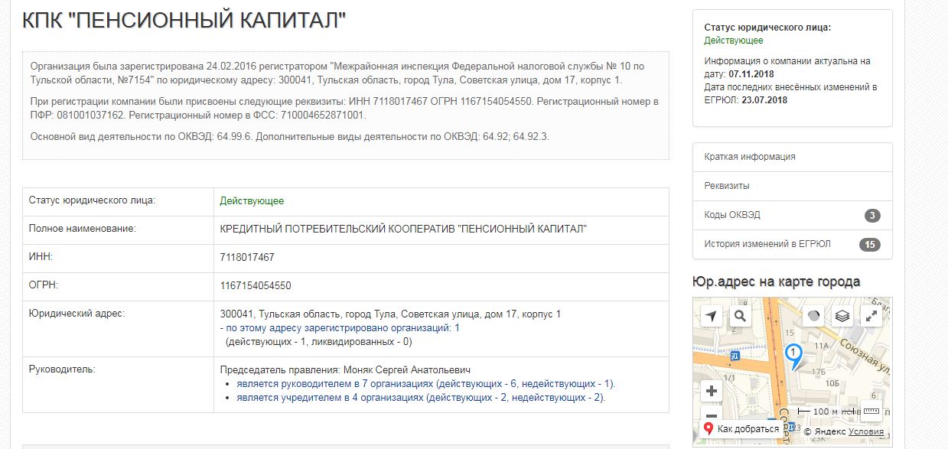
Task: Click the bus stop icon on the map
Action: pyautogui.click(x=734, y=355)
